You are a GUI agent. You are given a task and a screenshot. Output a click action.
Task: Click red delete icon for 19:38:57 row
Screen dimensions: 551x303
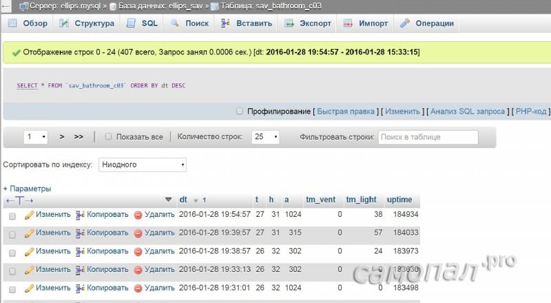click(138, 251)
